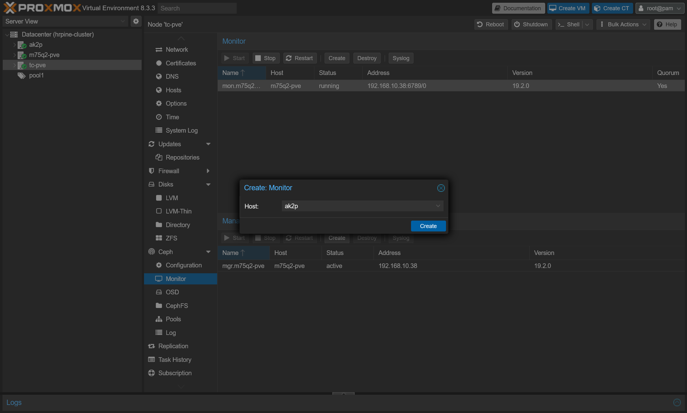Image resolution: width=687 pixels, height=413 pixels.
Task: Open Certificates in the node menu
Action: 181,63
